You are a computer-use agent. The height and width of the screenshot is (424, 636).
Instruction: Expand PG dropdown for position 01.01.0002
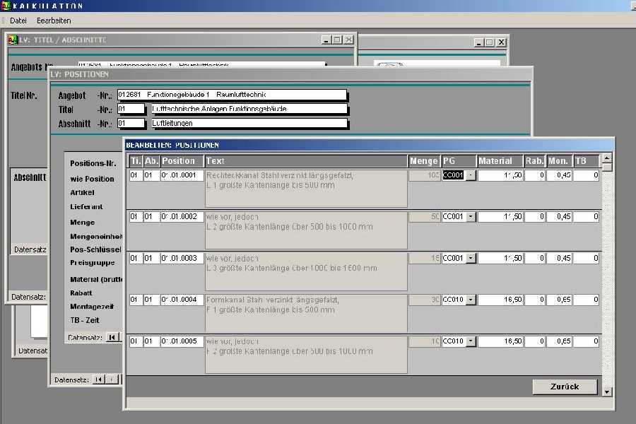[471, 217]
